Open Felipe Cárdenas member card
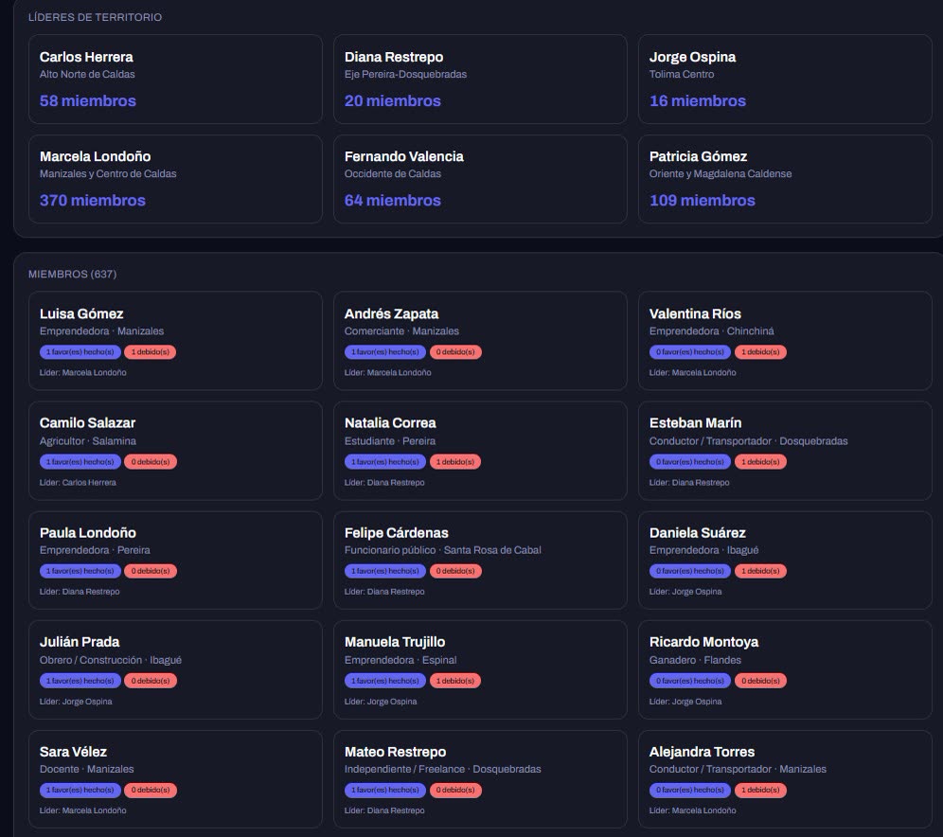Viewport: 943px width, 837px height. coord(480,560)
